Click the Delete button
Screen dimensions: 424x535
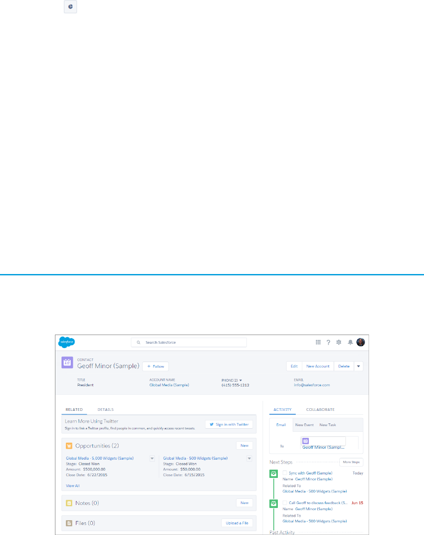tap(344, 366)
